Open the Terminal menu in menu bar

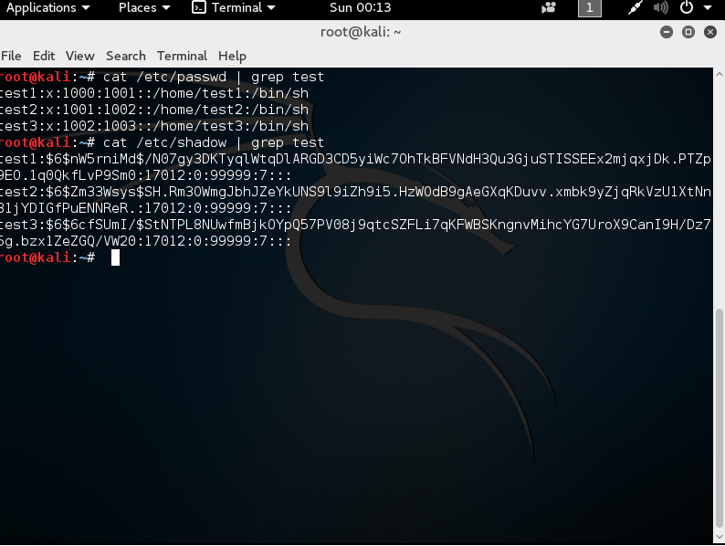[183, 56]
